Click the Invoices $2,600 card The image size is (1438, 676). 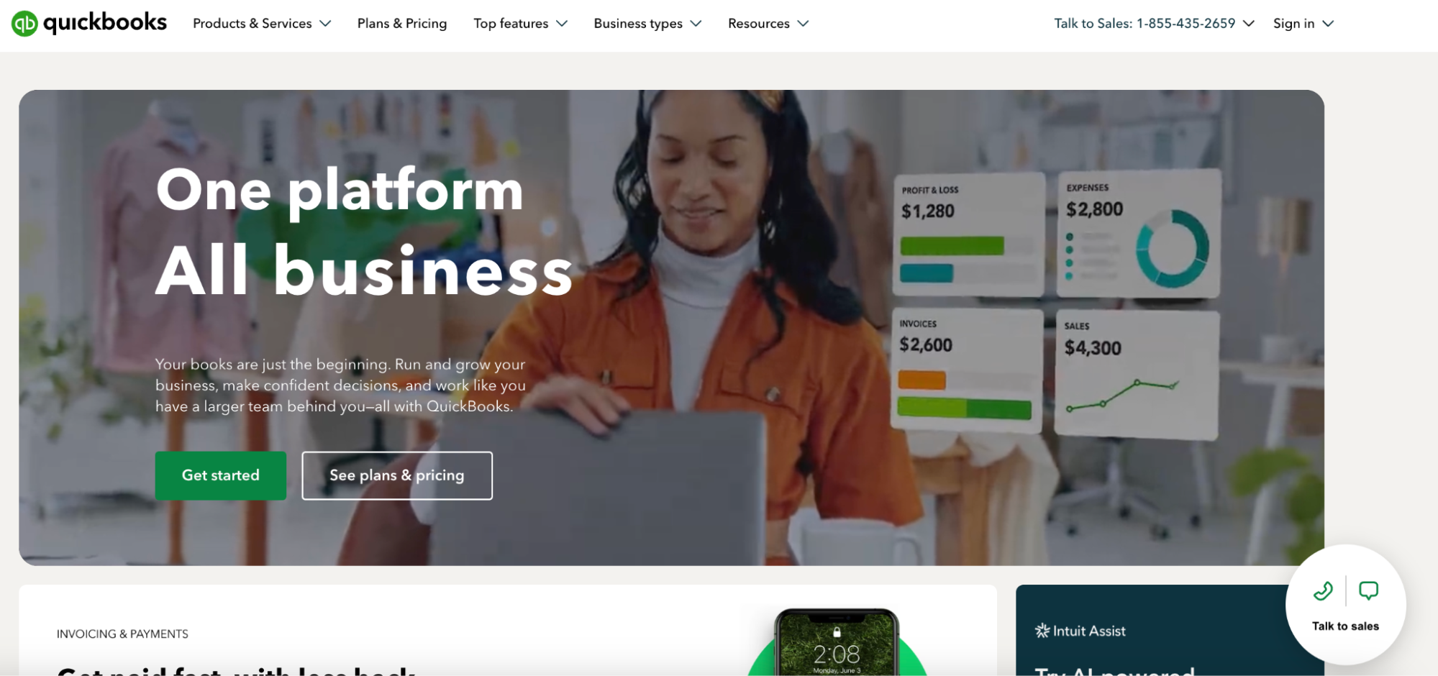pos(967,371)
